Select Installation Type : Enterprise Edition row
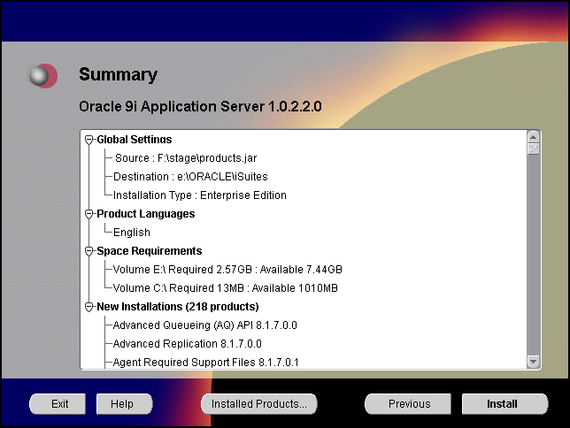 click(199, 195)
